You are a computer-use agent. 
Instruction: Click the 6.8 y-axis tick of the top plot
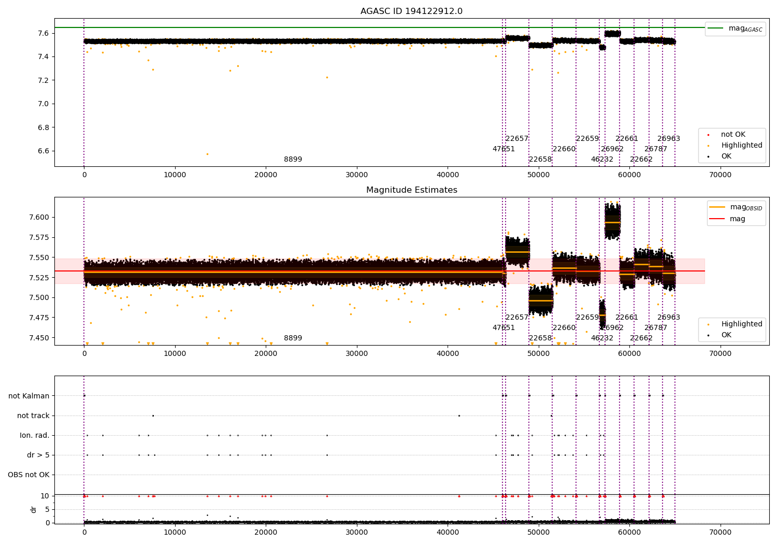[x=44, y=128]
